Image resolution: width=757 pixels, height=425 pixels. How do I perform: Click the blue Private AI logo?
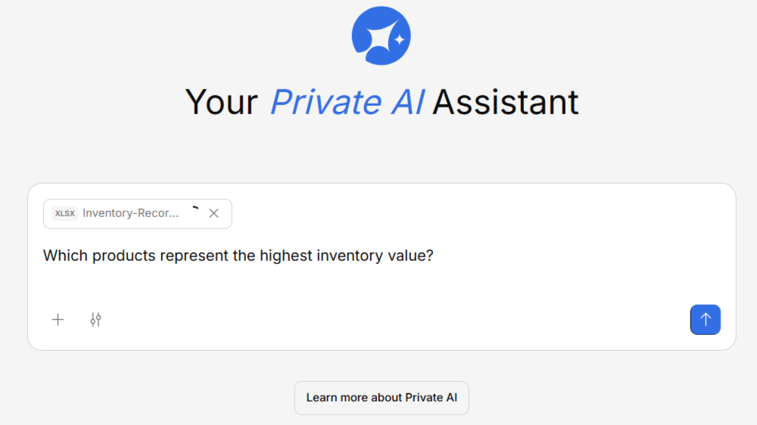381,36
